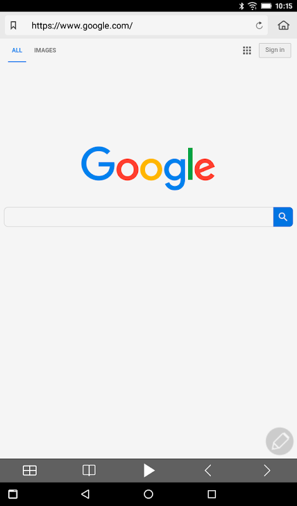Go forward with right chevron arrow

pos(267,471)
